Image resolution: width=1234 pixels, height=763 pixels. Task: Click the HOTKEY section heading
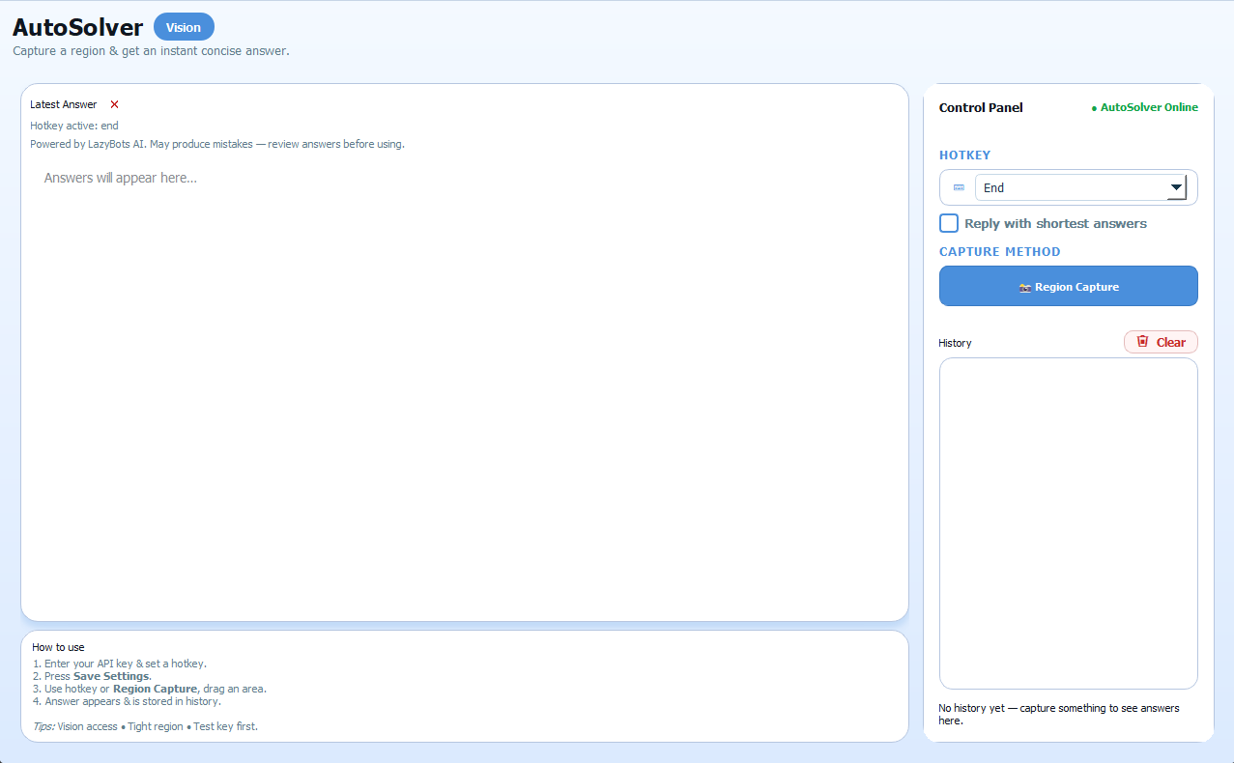click(964, 155)
